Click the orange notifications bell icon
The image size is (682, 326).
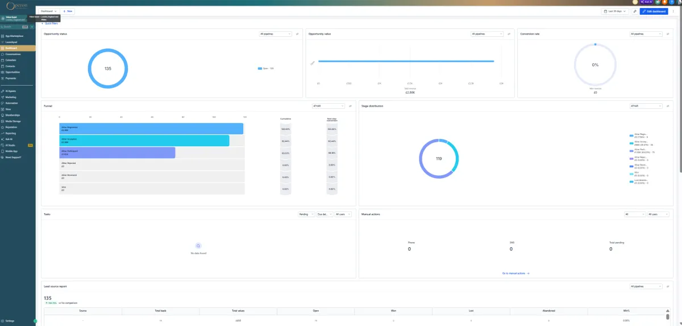point(664,2)
